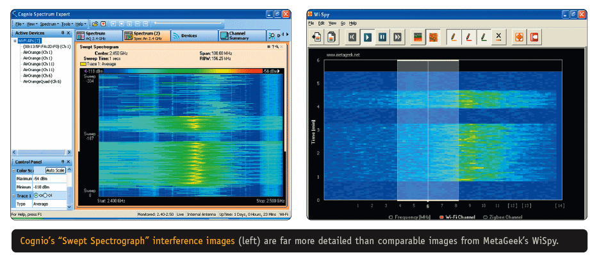
Task: Pin the Control Panel pane
Action: coord(63,161)
